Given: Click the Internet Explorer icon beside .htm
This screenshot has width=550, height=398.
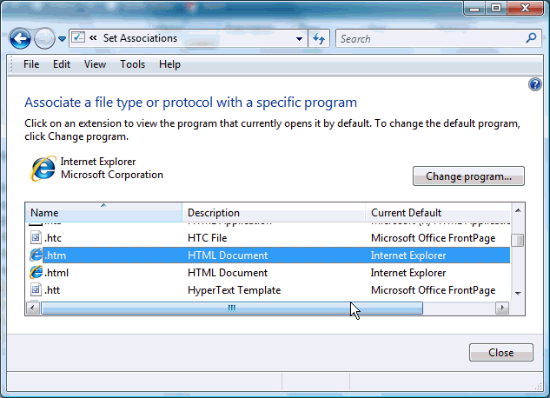Looking at the screenshot, I should pyautogui.click(x=36, y=255).
